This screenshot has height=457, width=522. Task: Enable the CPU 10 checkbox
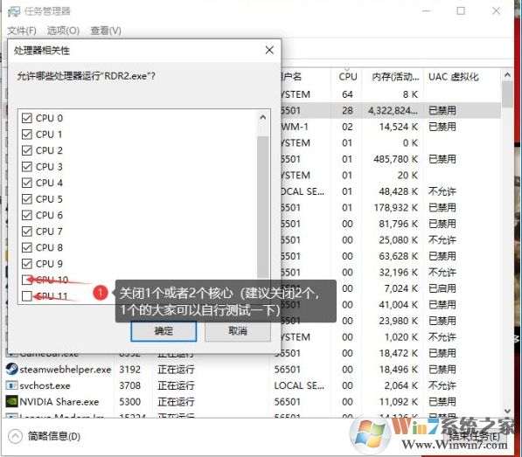click(27, 280)
